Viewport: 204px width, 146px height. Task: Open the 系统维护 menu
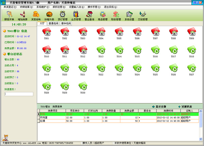tap(42, 6)
